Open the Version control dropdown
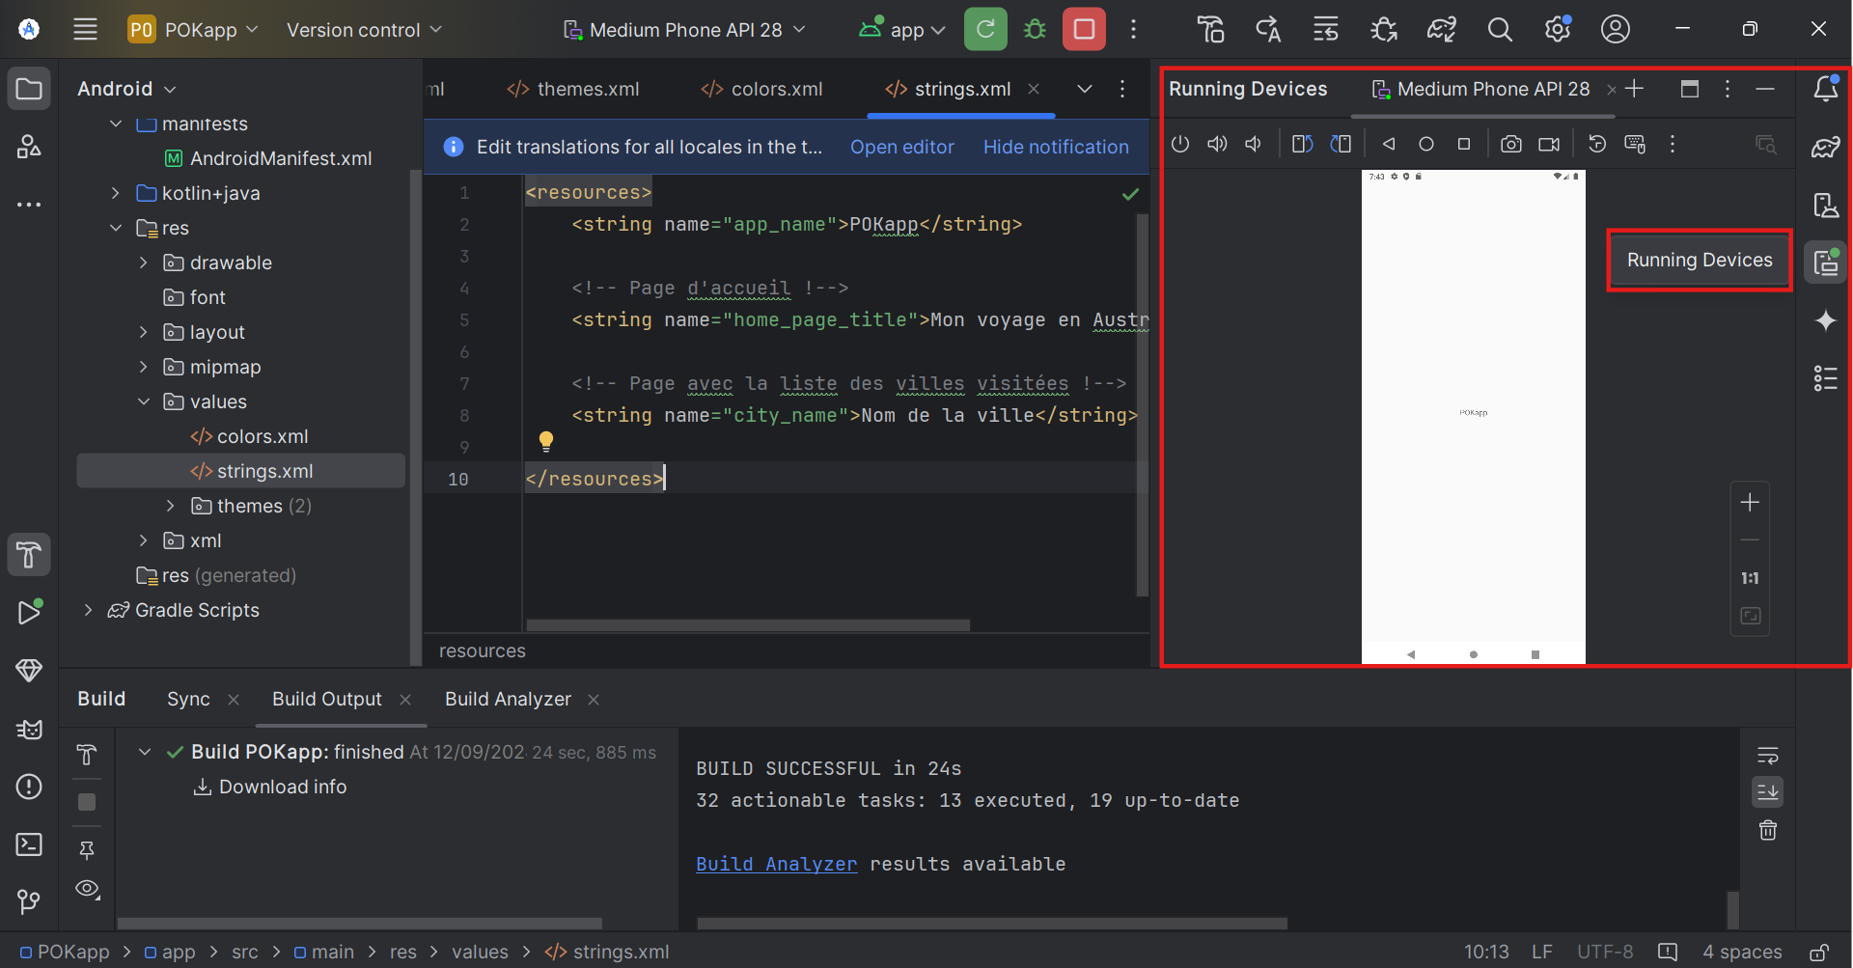Viewport: 1853px width, 968px height. coord(364,30)
